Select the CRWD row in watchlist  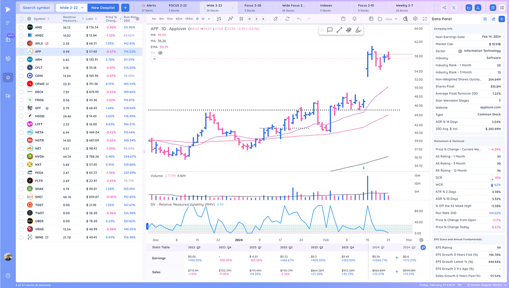pos(79,84)
